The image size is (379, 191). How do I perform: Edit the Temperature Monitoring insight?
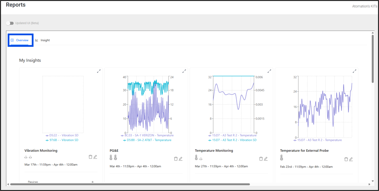point(266,159)
